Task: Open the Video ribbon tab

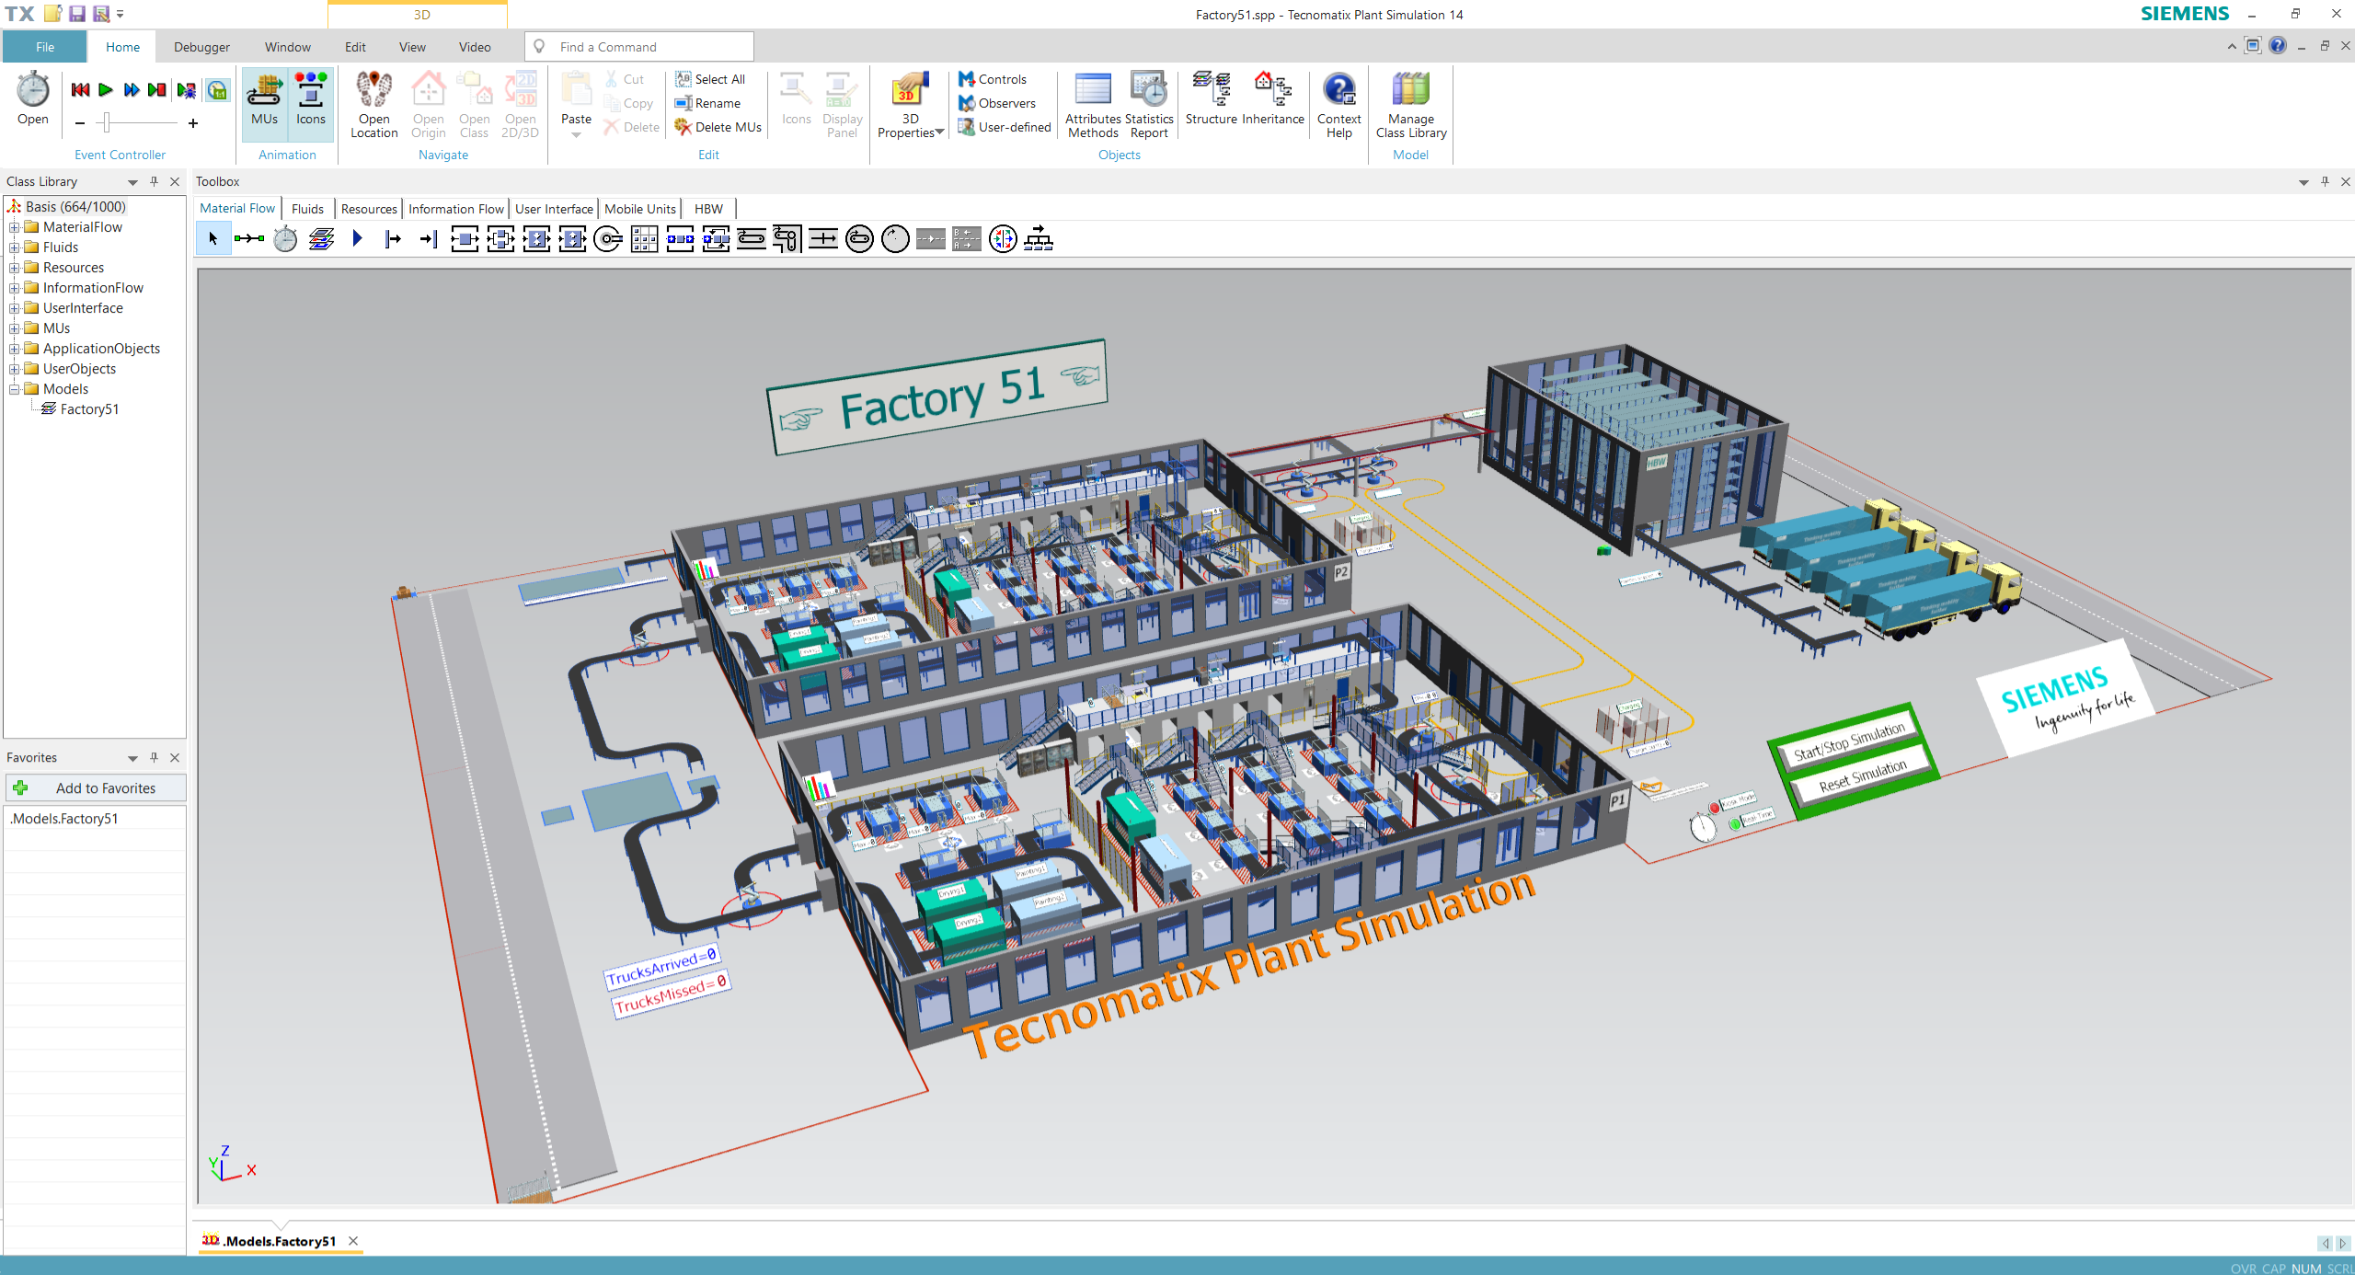Action: click(475, 47)
